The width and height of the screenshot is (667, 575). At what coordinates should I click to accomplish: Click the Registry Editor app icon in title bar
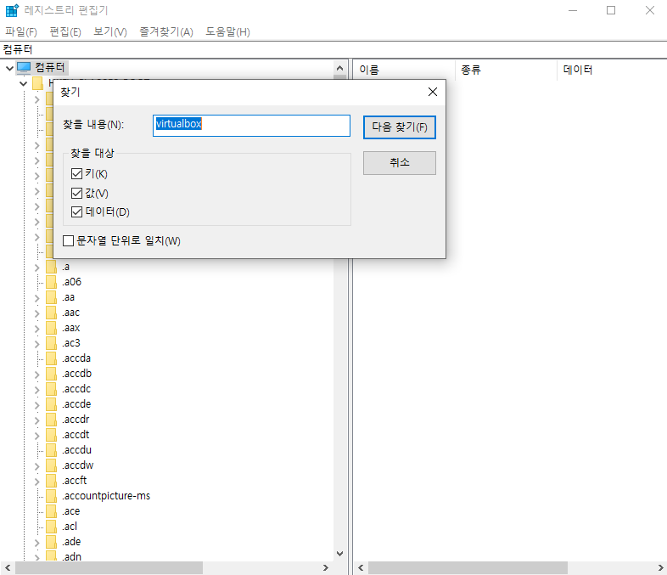[12, 10]
